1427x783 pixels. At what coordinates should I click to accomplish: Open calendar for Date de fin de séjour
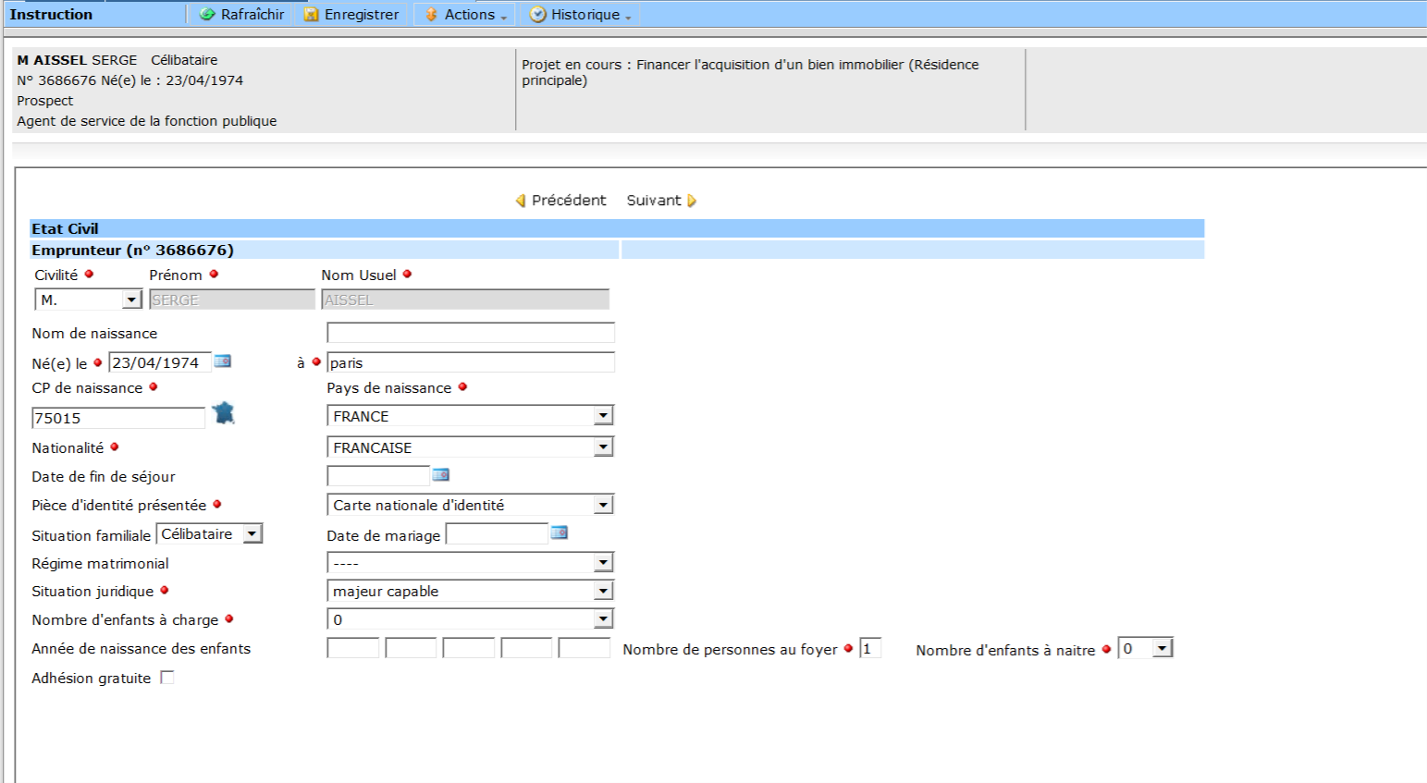[441, 475]
